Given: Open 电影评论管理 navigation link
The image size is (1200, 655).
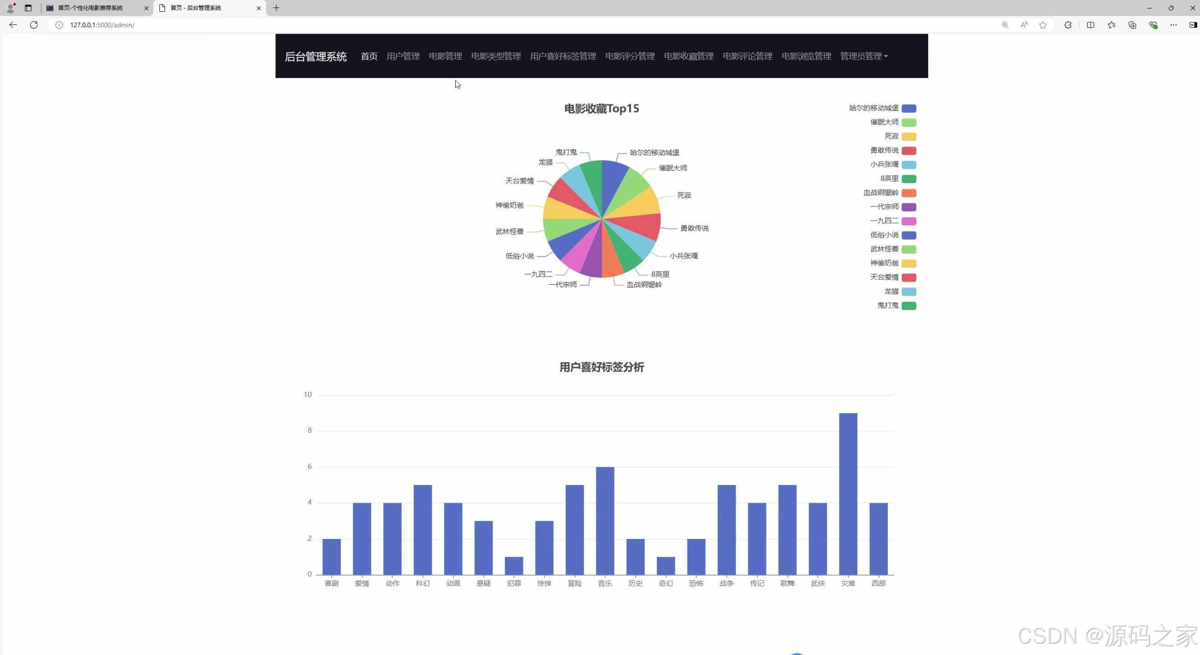Looking at the screenshot, I should 747,56.
